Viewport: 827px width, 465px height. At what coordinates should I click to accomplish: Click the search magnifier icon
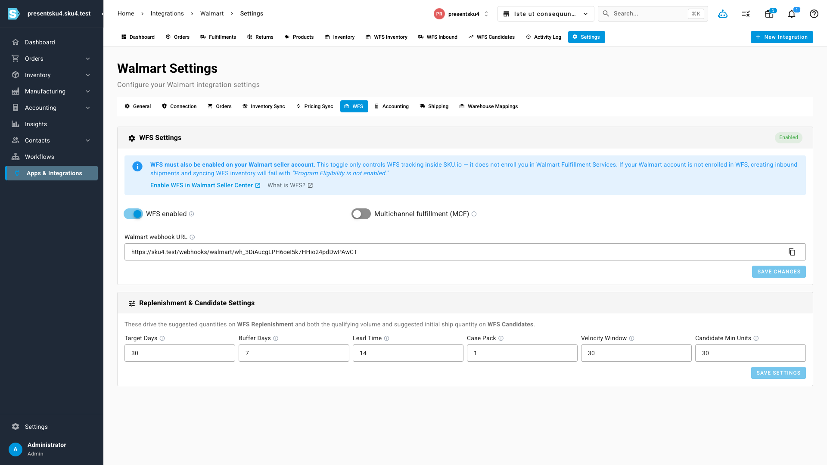click(606, 14)
